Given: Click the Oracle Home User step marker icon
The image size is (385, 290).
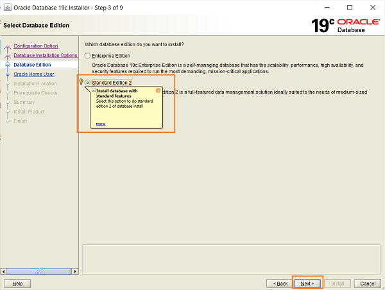Looking at the screenshot, I should (x=8, y=74).
